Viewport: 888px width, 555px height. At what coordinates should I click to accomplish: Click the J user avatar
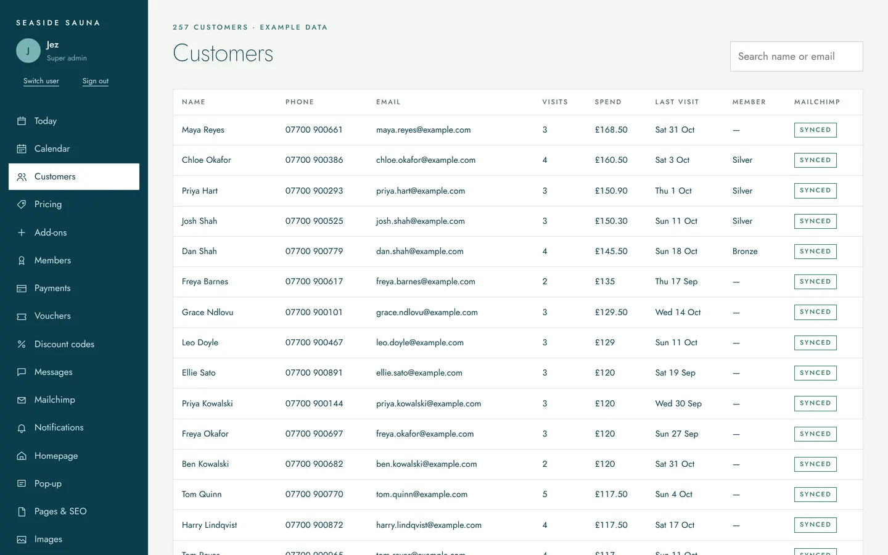tap(28, 51)
